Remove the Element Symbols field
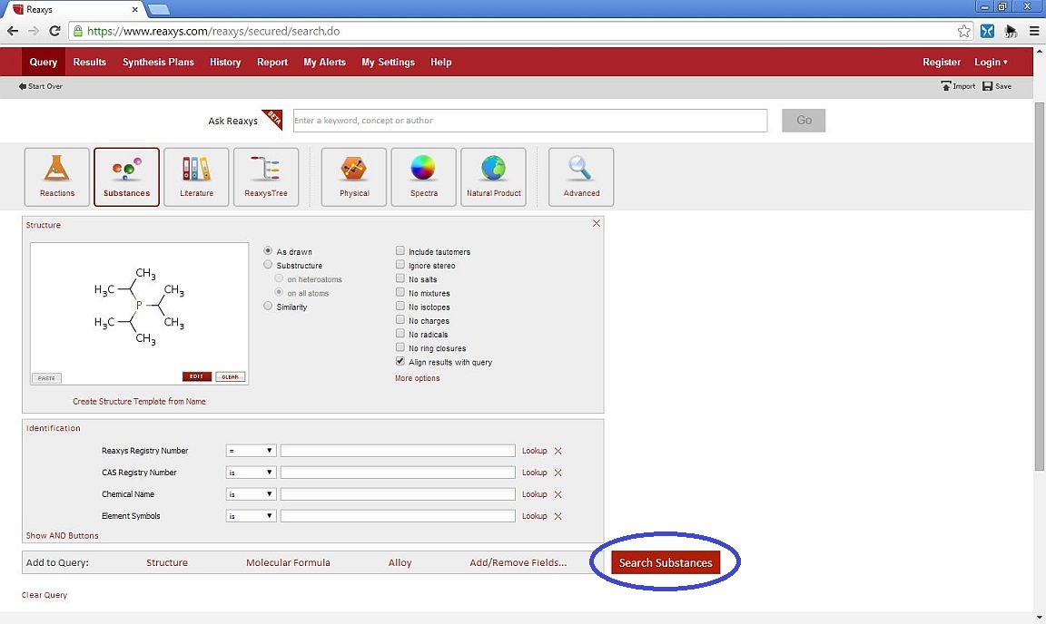 [558, 517]
